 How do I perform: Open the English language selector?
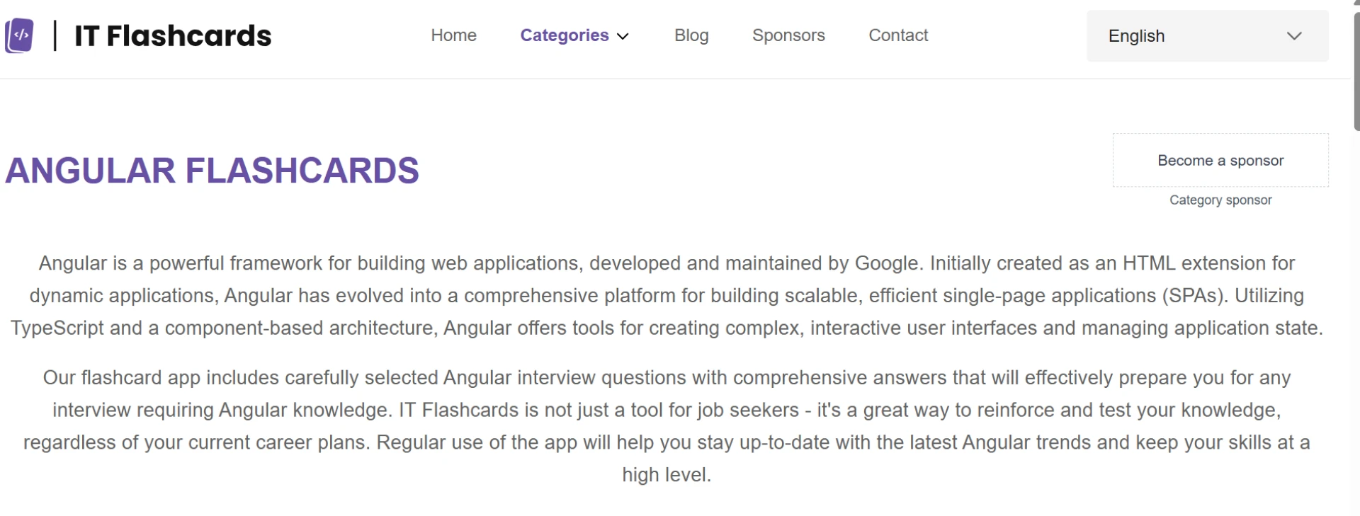[x=1206, y=35]
